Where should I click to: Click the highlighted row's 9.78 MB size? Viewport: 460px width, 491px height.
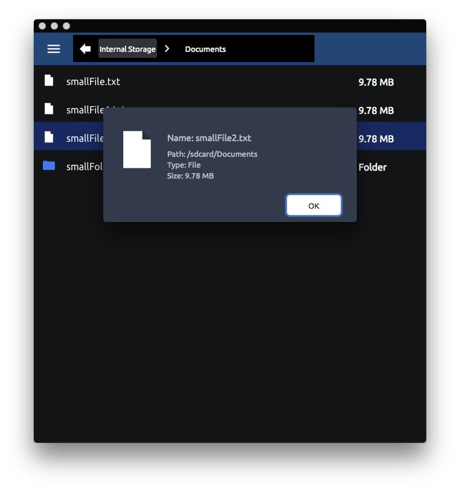pyautogui.click(x=375, y=139)
